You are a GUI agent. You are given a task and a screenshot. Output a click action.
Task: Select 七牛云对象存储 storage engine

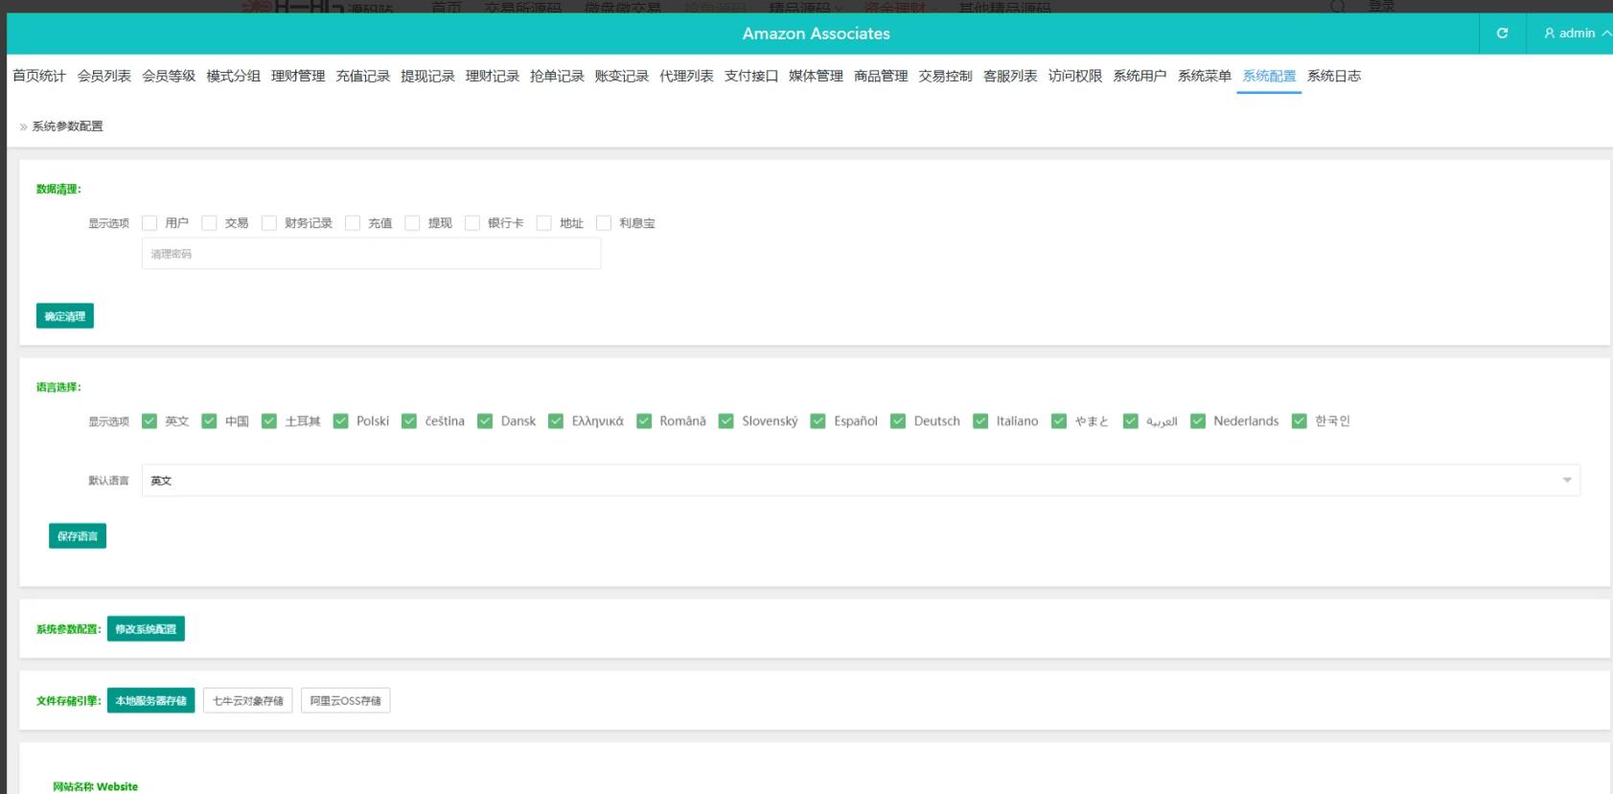pos(247,701)
